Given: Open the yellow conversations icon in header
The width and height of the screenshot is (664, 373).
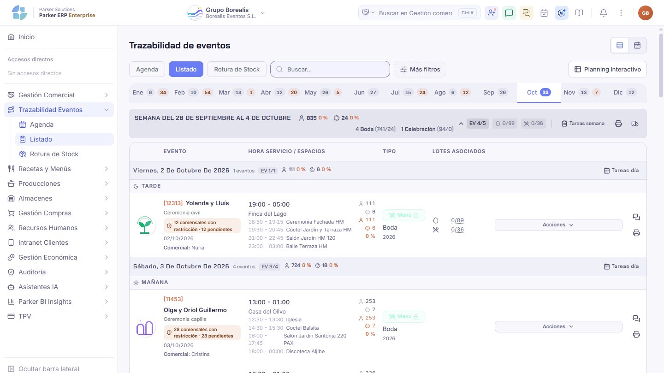Looking at the screenshot, I should point(527,13).
